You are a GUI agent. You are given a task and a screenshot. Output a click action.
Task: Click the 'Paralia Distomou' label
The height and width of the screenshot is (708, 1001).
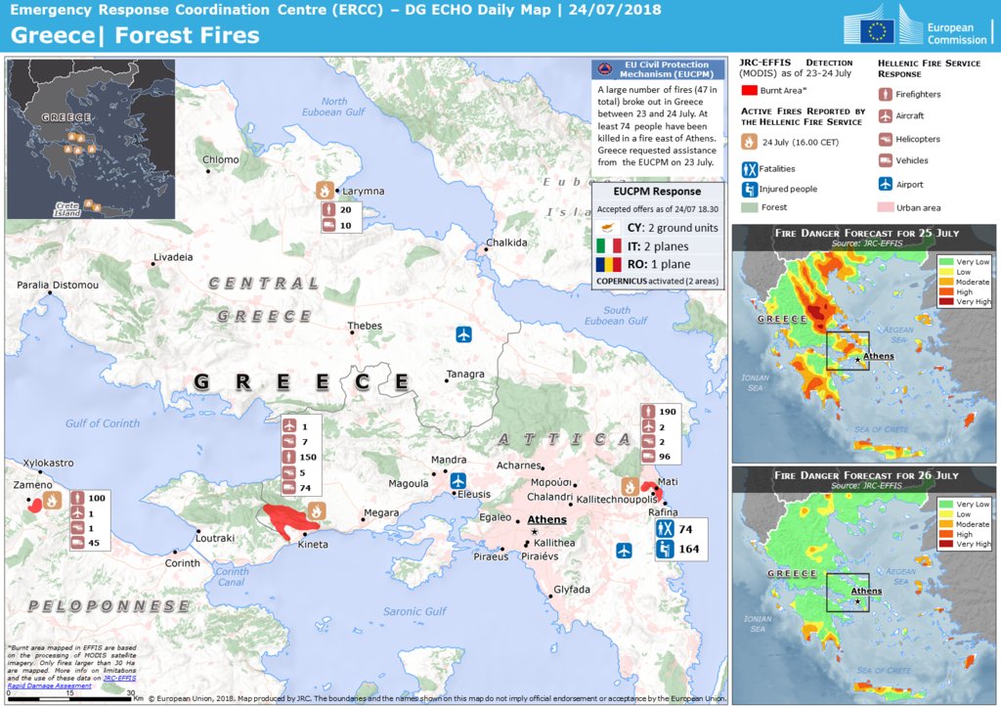pyautogui.click(x=58, y=285)
